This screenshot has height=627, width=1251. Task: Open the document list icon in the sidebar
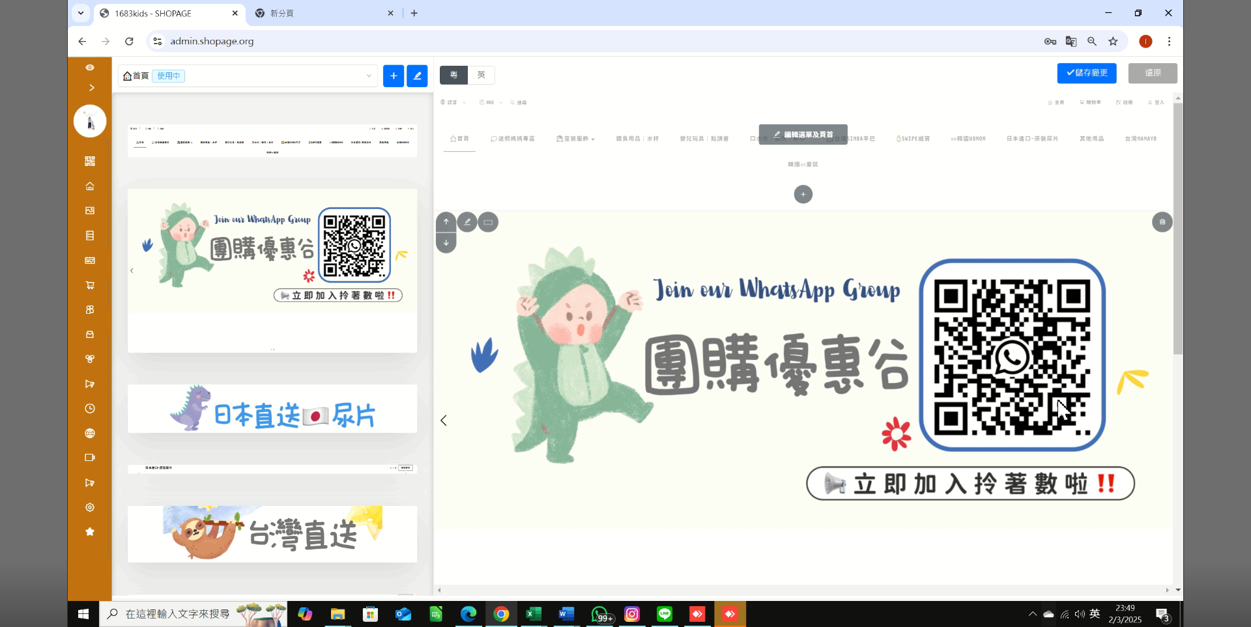90,236
